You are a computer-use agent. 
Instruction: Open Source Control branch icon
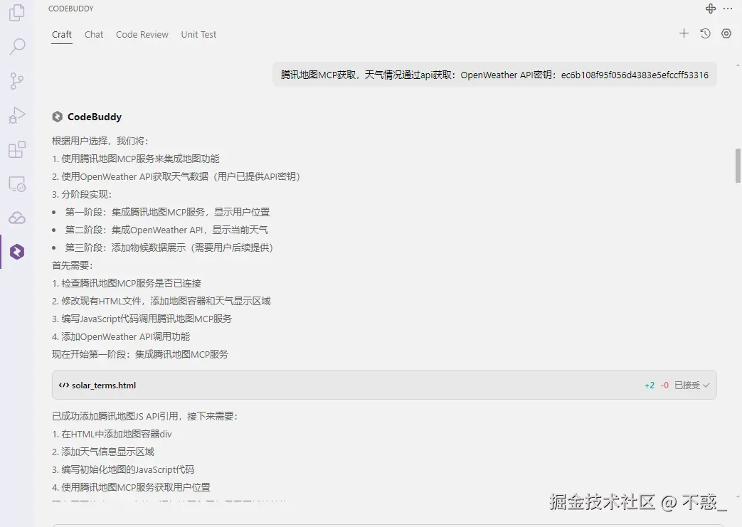coord(17,81)
